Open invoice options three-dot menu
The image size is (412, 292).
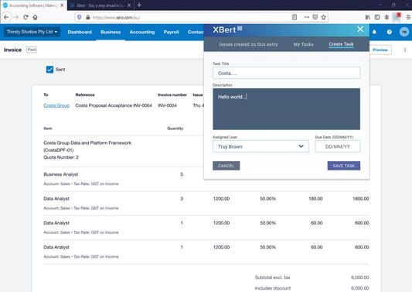click(x=405, y=50)
